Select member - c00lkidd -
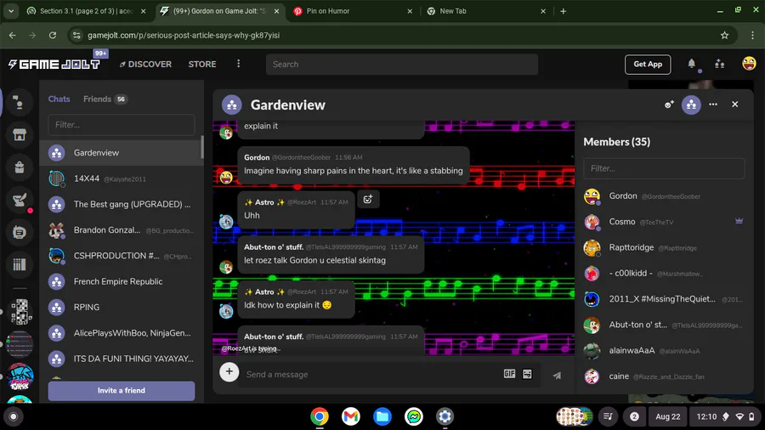Image resolution: width=765 pixels, height=430 pixels. pos(664,273)
